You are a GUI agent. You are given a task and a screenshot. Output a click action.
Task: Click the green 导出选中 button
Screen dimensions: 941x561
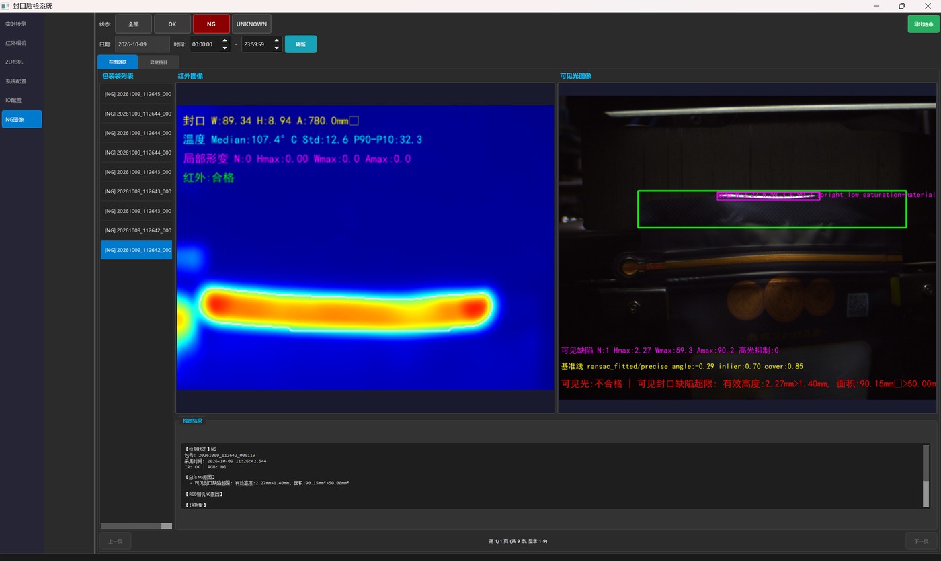click(923, 24)
